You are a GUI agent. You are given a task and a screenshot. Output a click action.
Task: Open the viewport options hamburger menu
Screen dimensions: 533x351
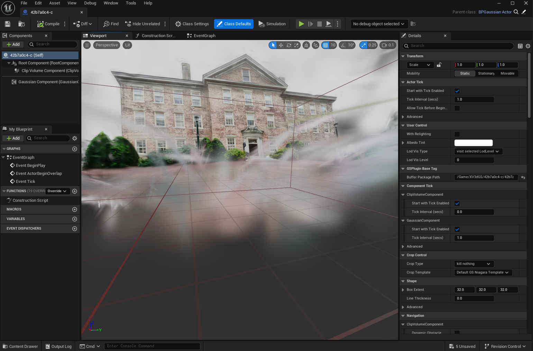click(87, 45)
